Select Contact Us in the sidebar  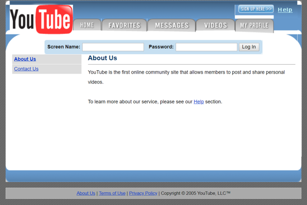coord(26,69)
